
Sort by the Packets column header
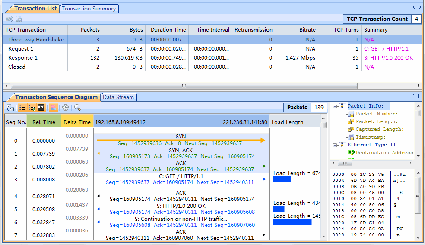[x=85, y=29]
